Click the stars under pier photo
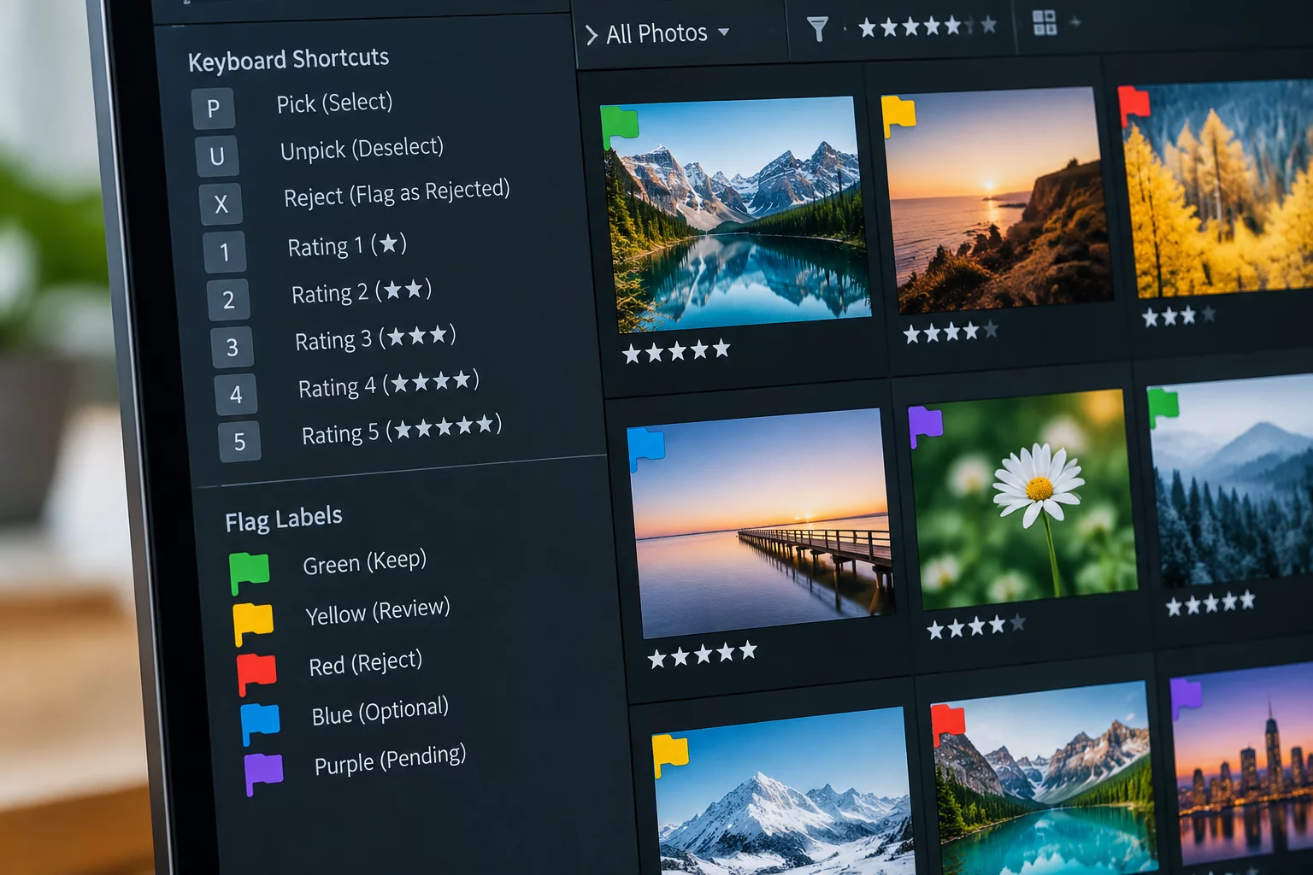This screenshot has height=875, width=1313. pyautogui.click(x=702, y=655)
